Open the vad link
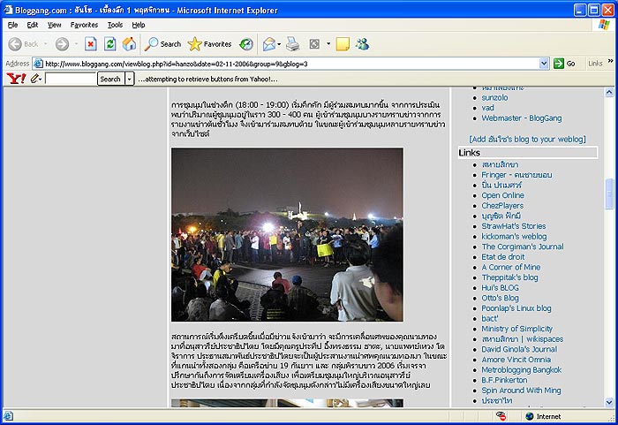The image size is (618, 425). [x=487, y=108]
